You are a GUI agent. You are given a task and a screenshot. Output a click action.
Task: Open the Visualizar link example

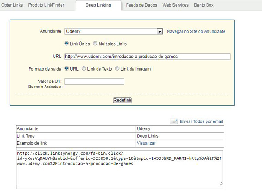coord(146,143)
